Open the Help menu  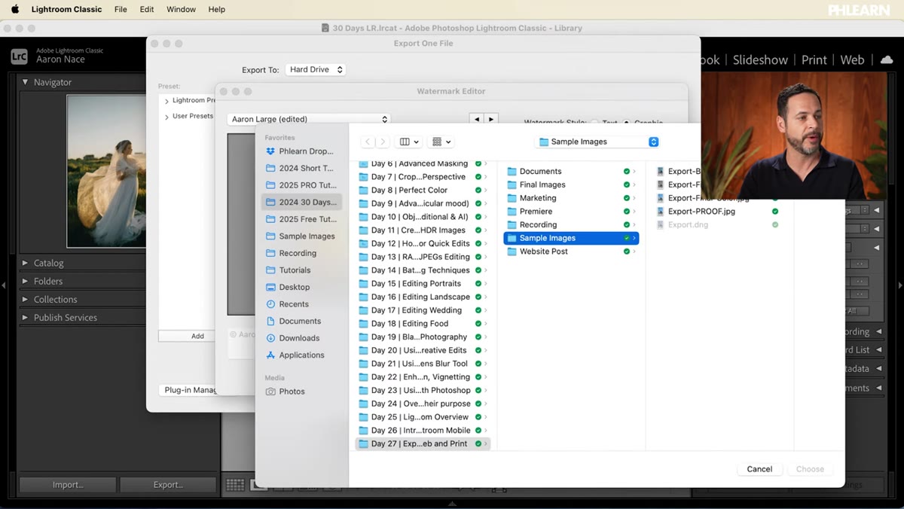click(217, 9)
